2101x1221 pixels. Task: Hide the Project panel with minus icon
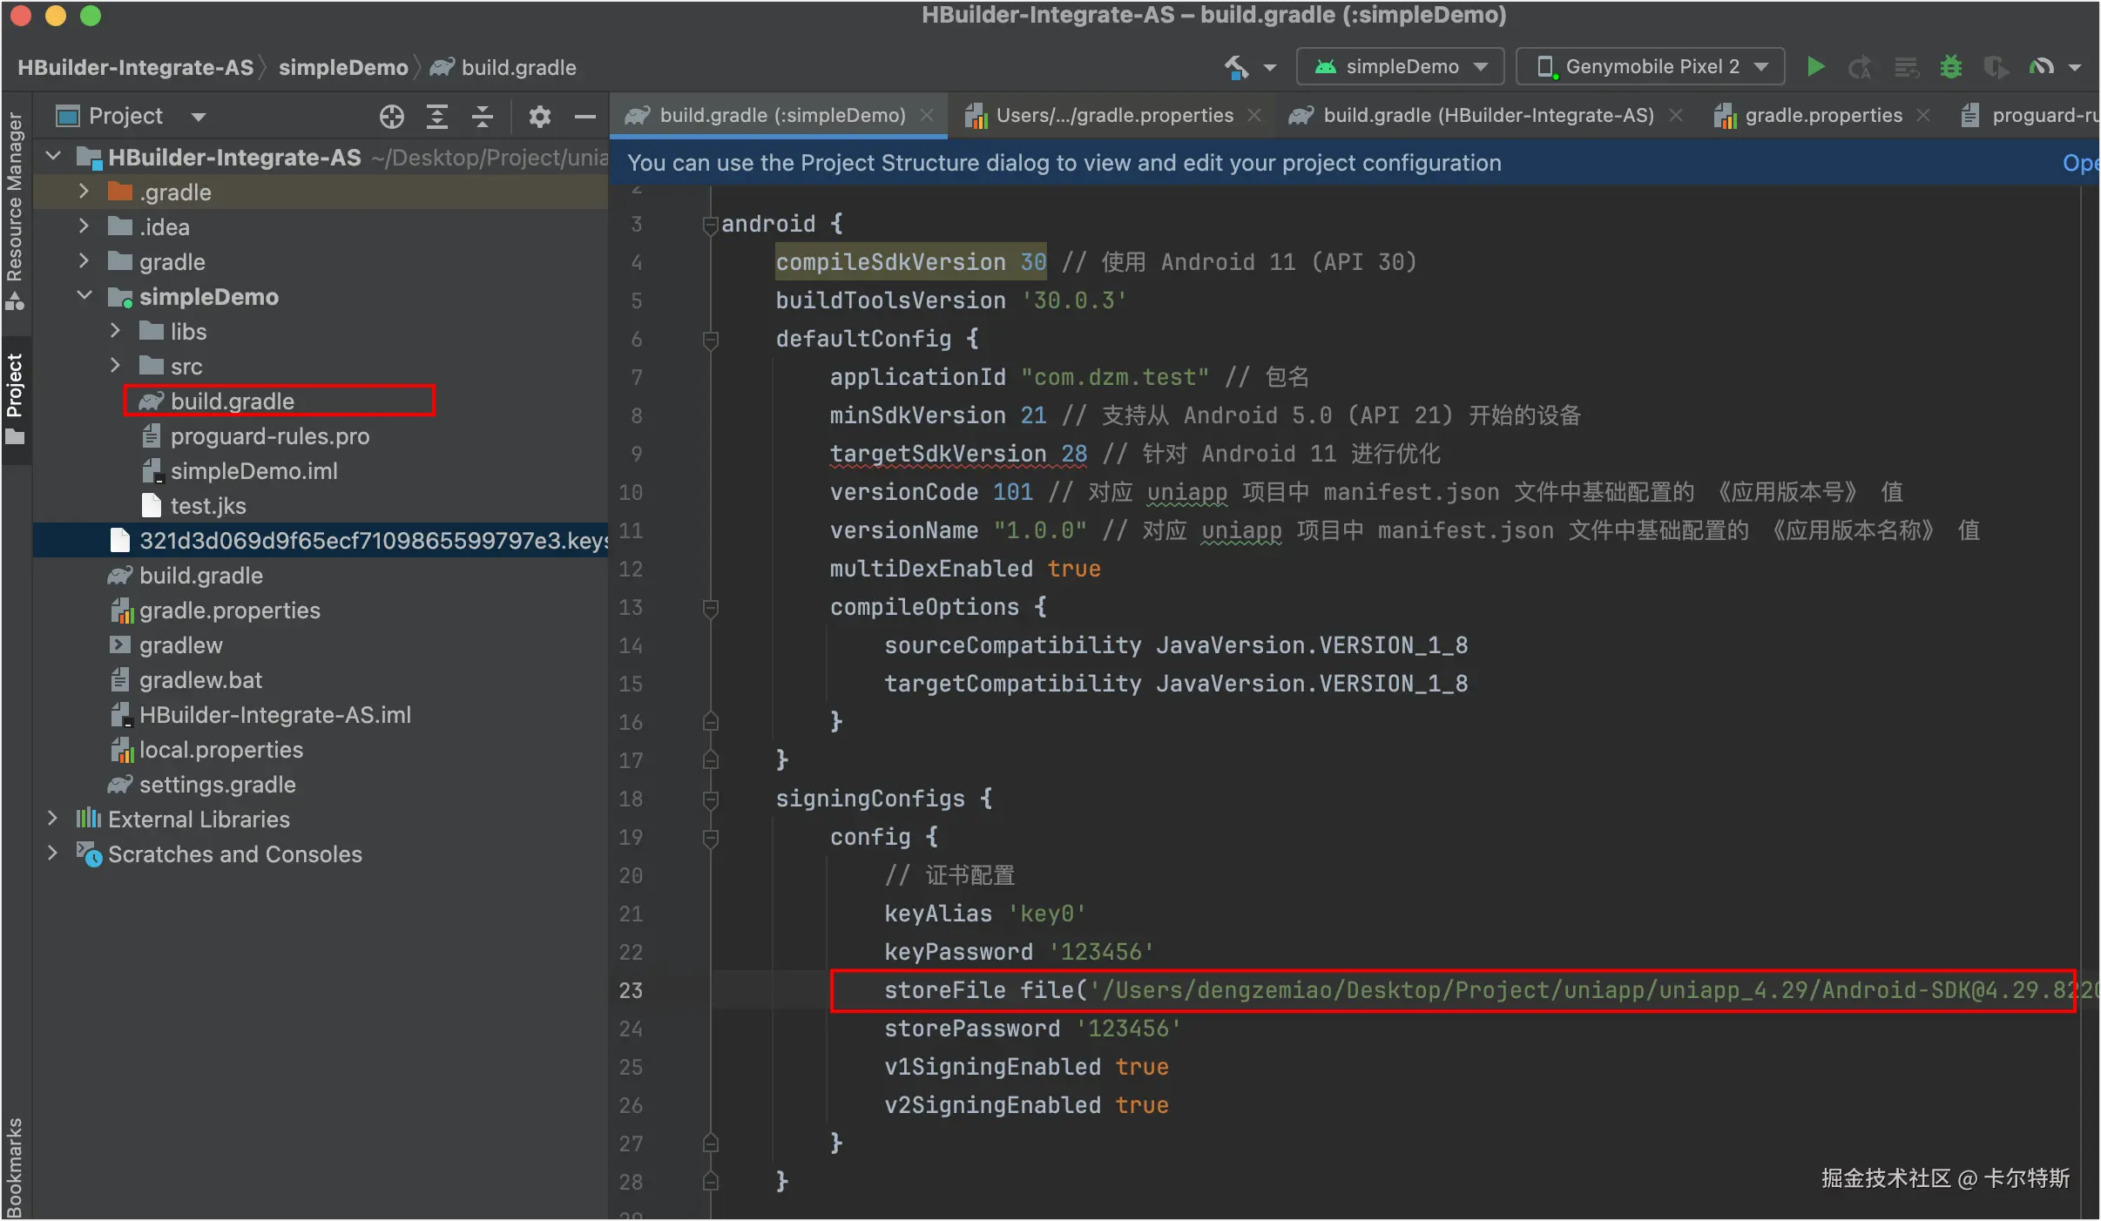coord(585,116)
